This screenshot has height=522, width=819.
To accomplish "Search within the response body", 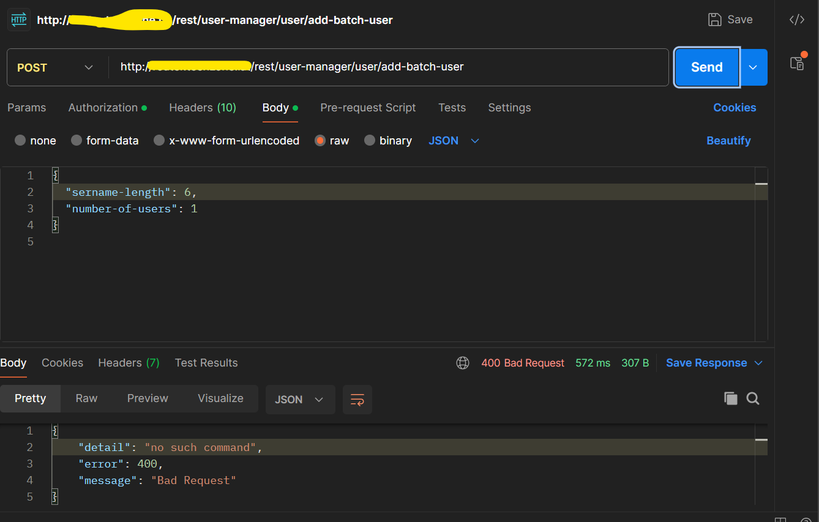I will tap(752, 398).
